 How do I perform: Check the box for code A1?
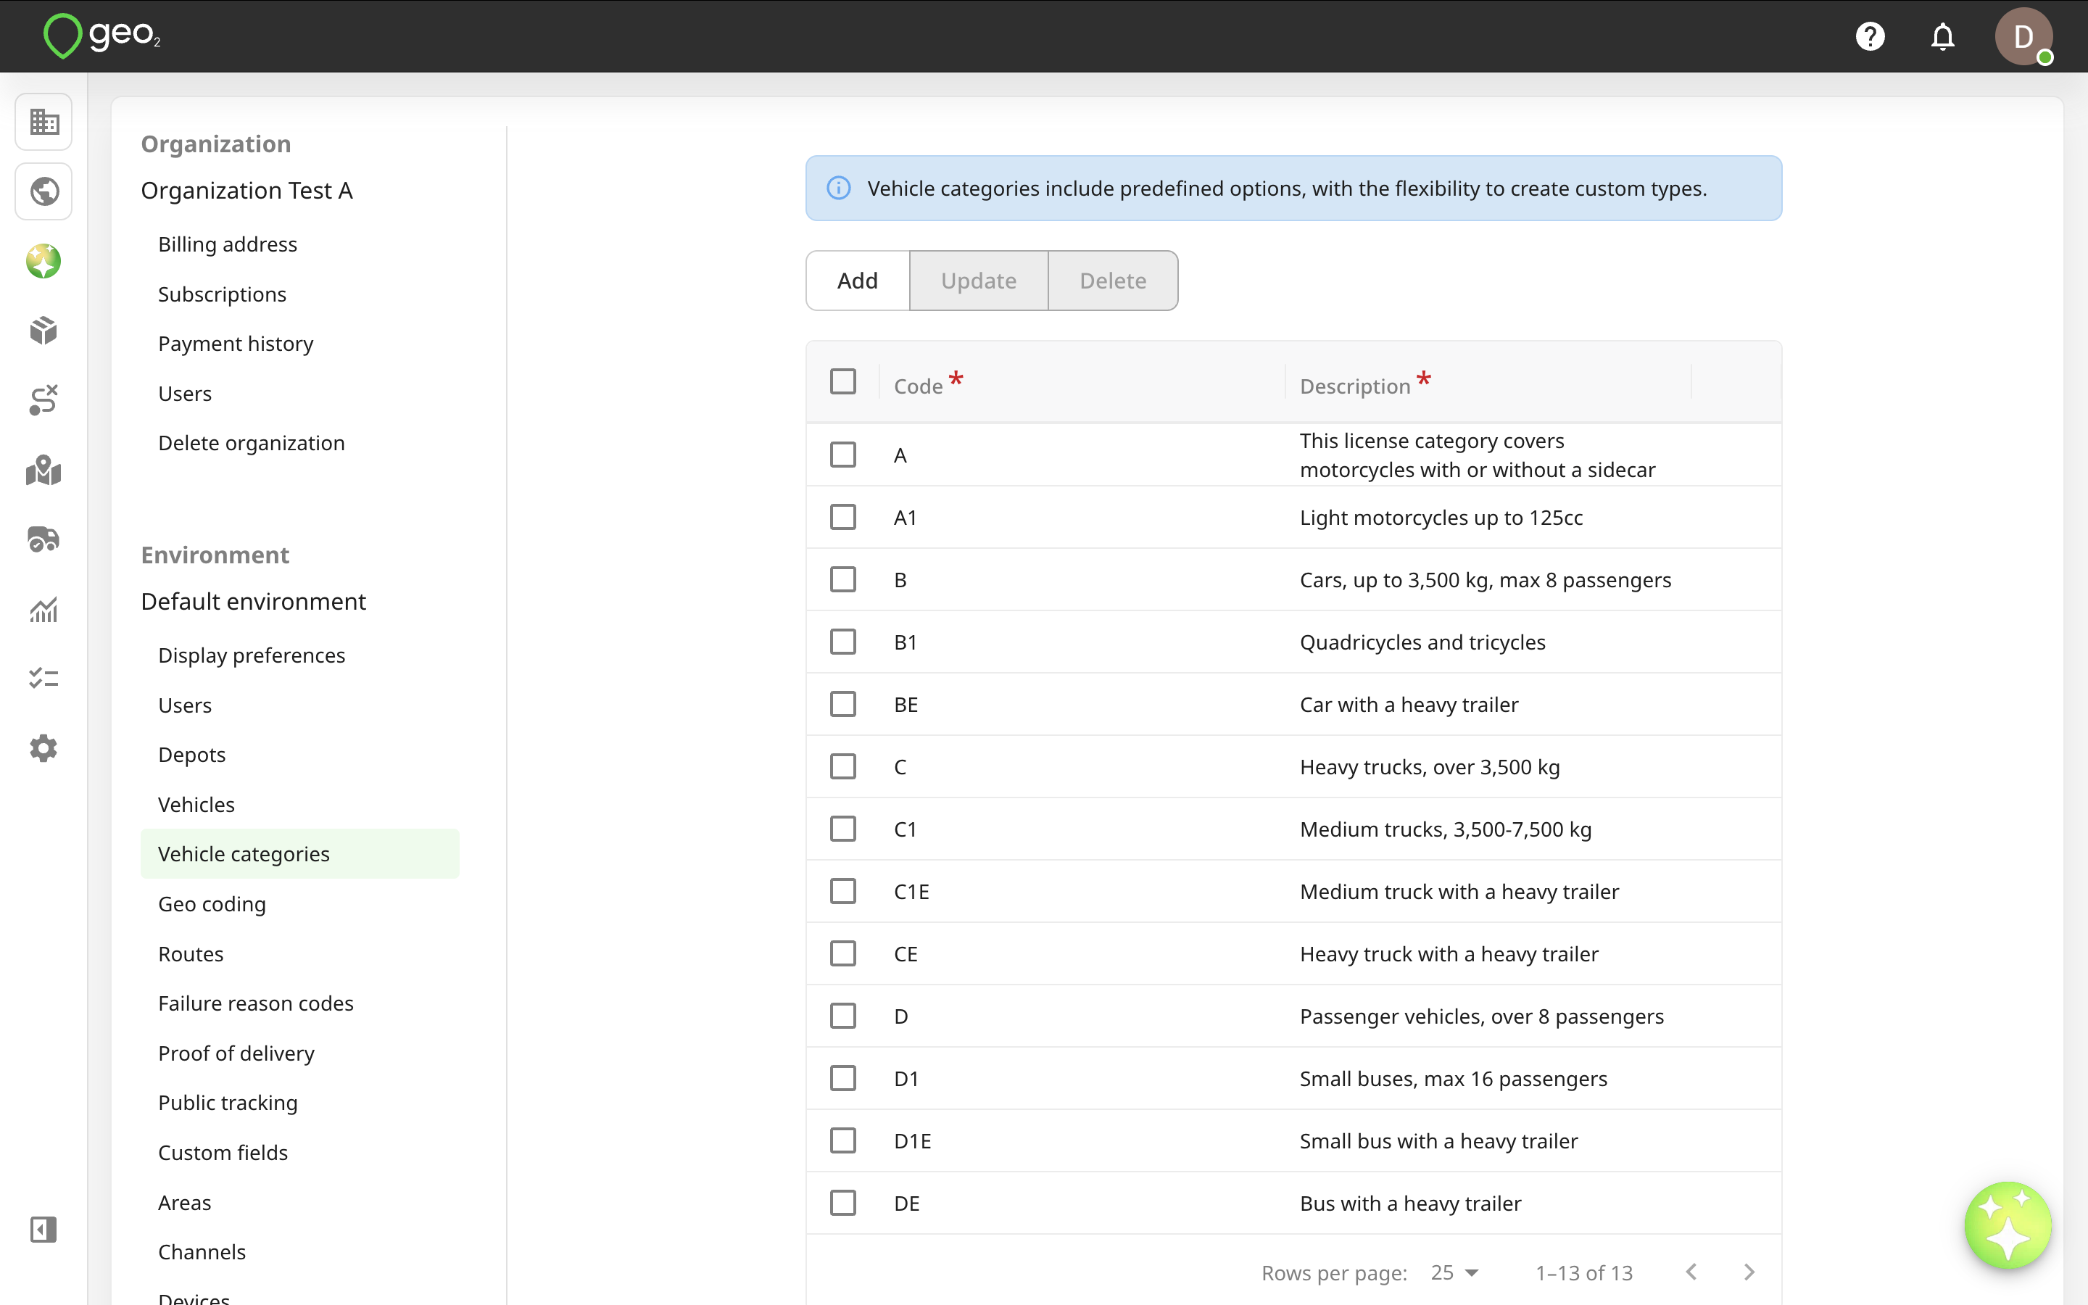pyautogui.click(x=843, y=517)
